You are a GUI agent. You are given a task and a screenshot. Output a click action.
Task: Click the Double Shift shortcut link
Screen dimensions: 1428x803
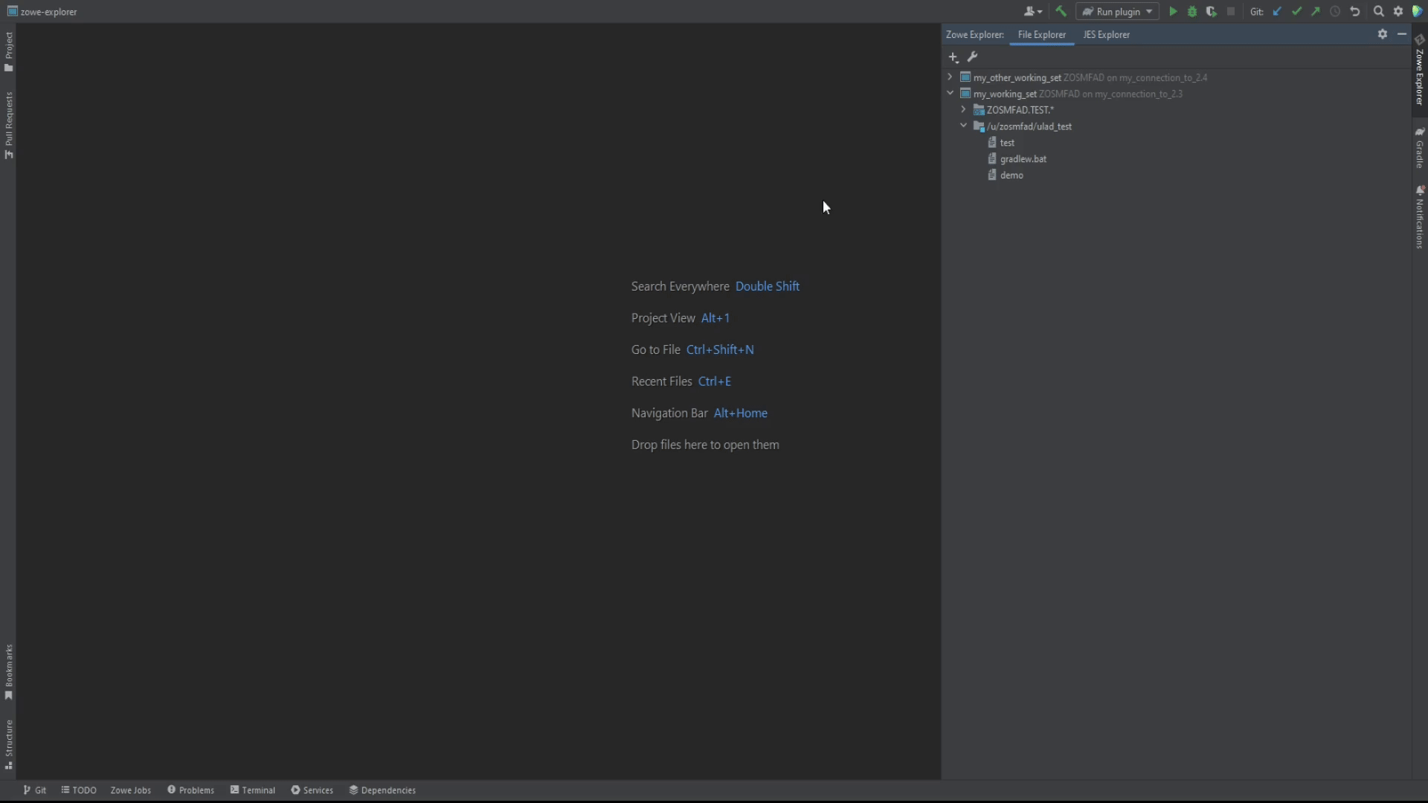coord(768,286)
